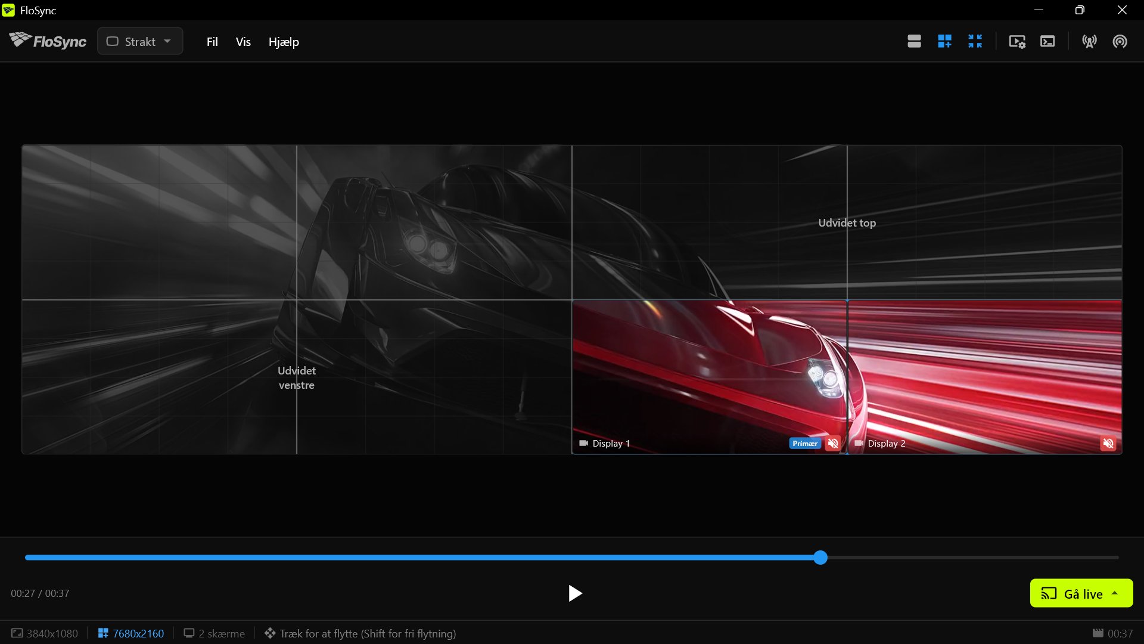Click the image icon beside 3840x1080

(x=17, y=633)
